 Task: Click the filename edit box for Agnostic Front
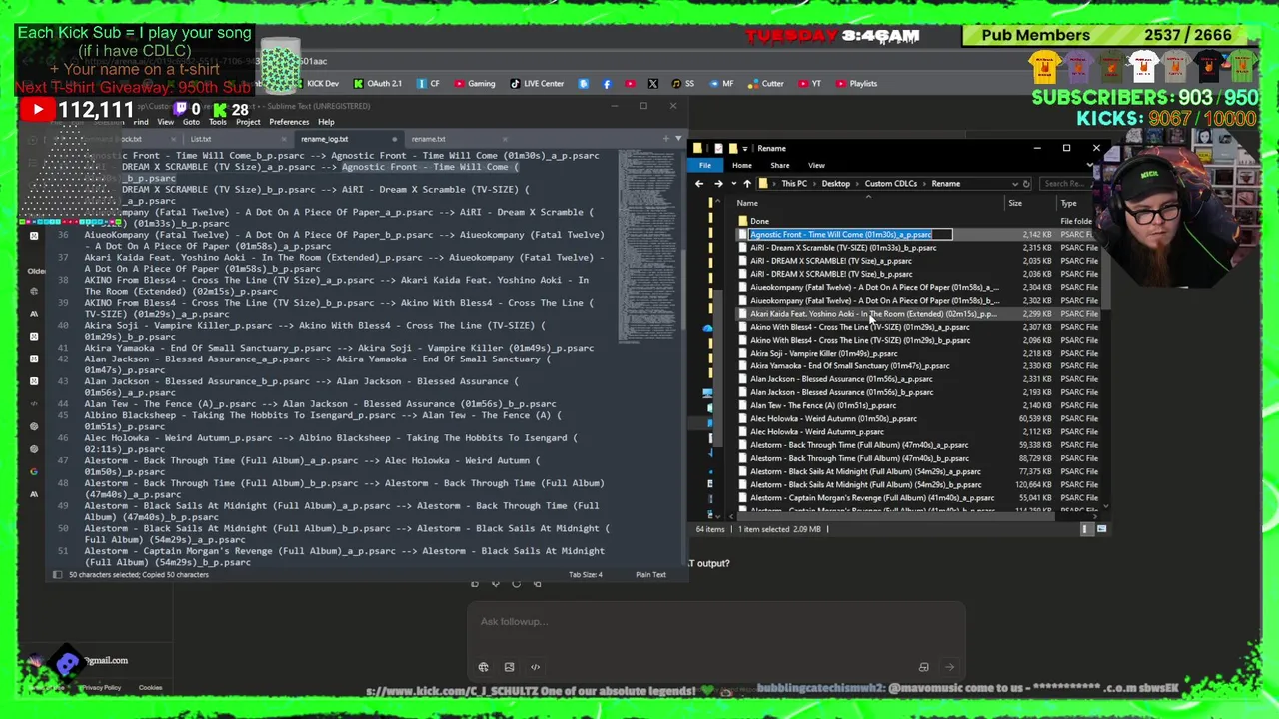[x=851, y=235]
